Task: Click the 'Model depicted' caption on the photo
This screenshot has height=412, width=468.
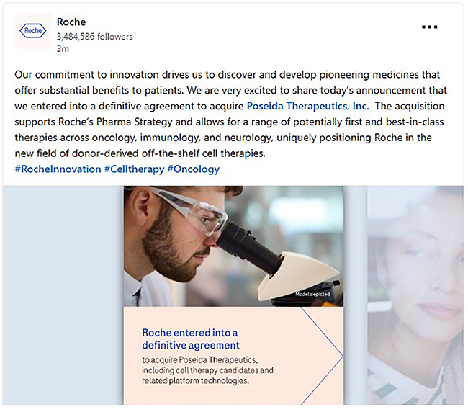Action: coord(315,295)
